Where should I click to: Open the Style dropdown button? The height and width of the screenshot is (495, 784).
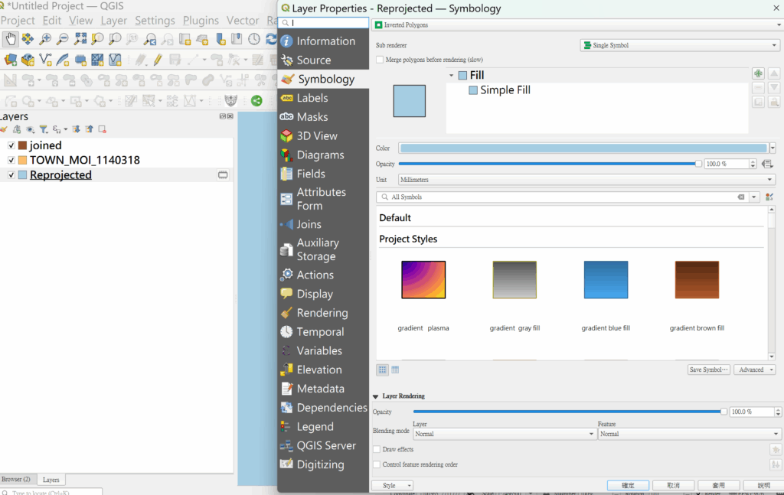coord(393,486)
